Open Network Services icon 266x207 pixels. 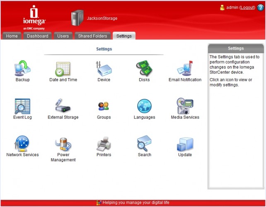pyautogui.click(x=22, y=143)
